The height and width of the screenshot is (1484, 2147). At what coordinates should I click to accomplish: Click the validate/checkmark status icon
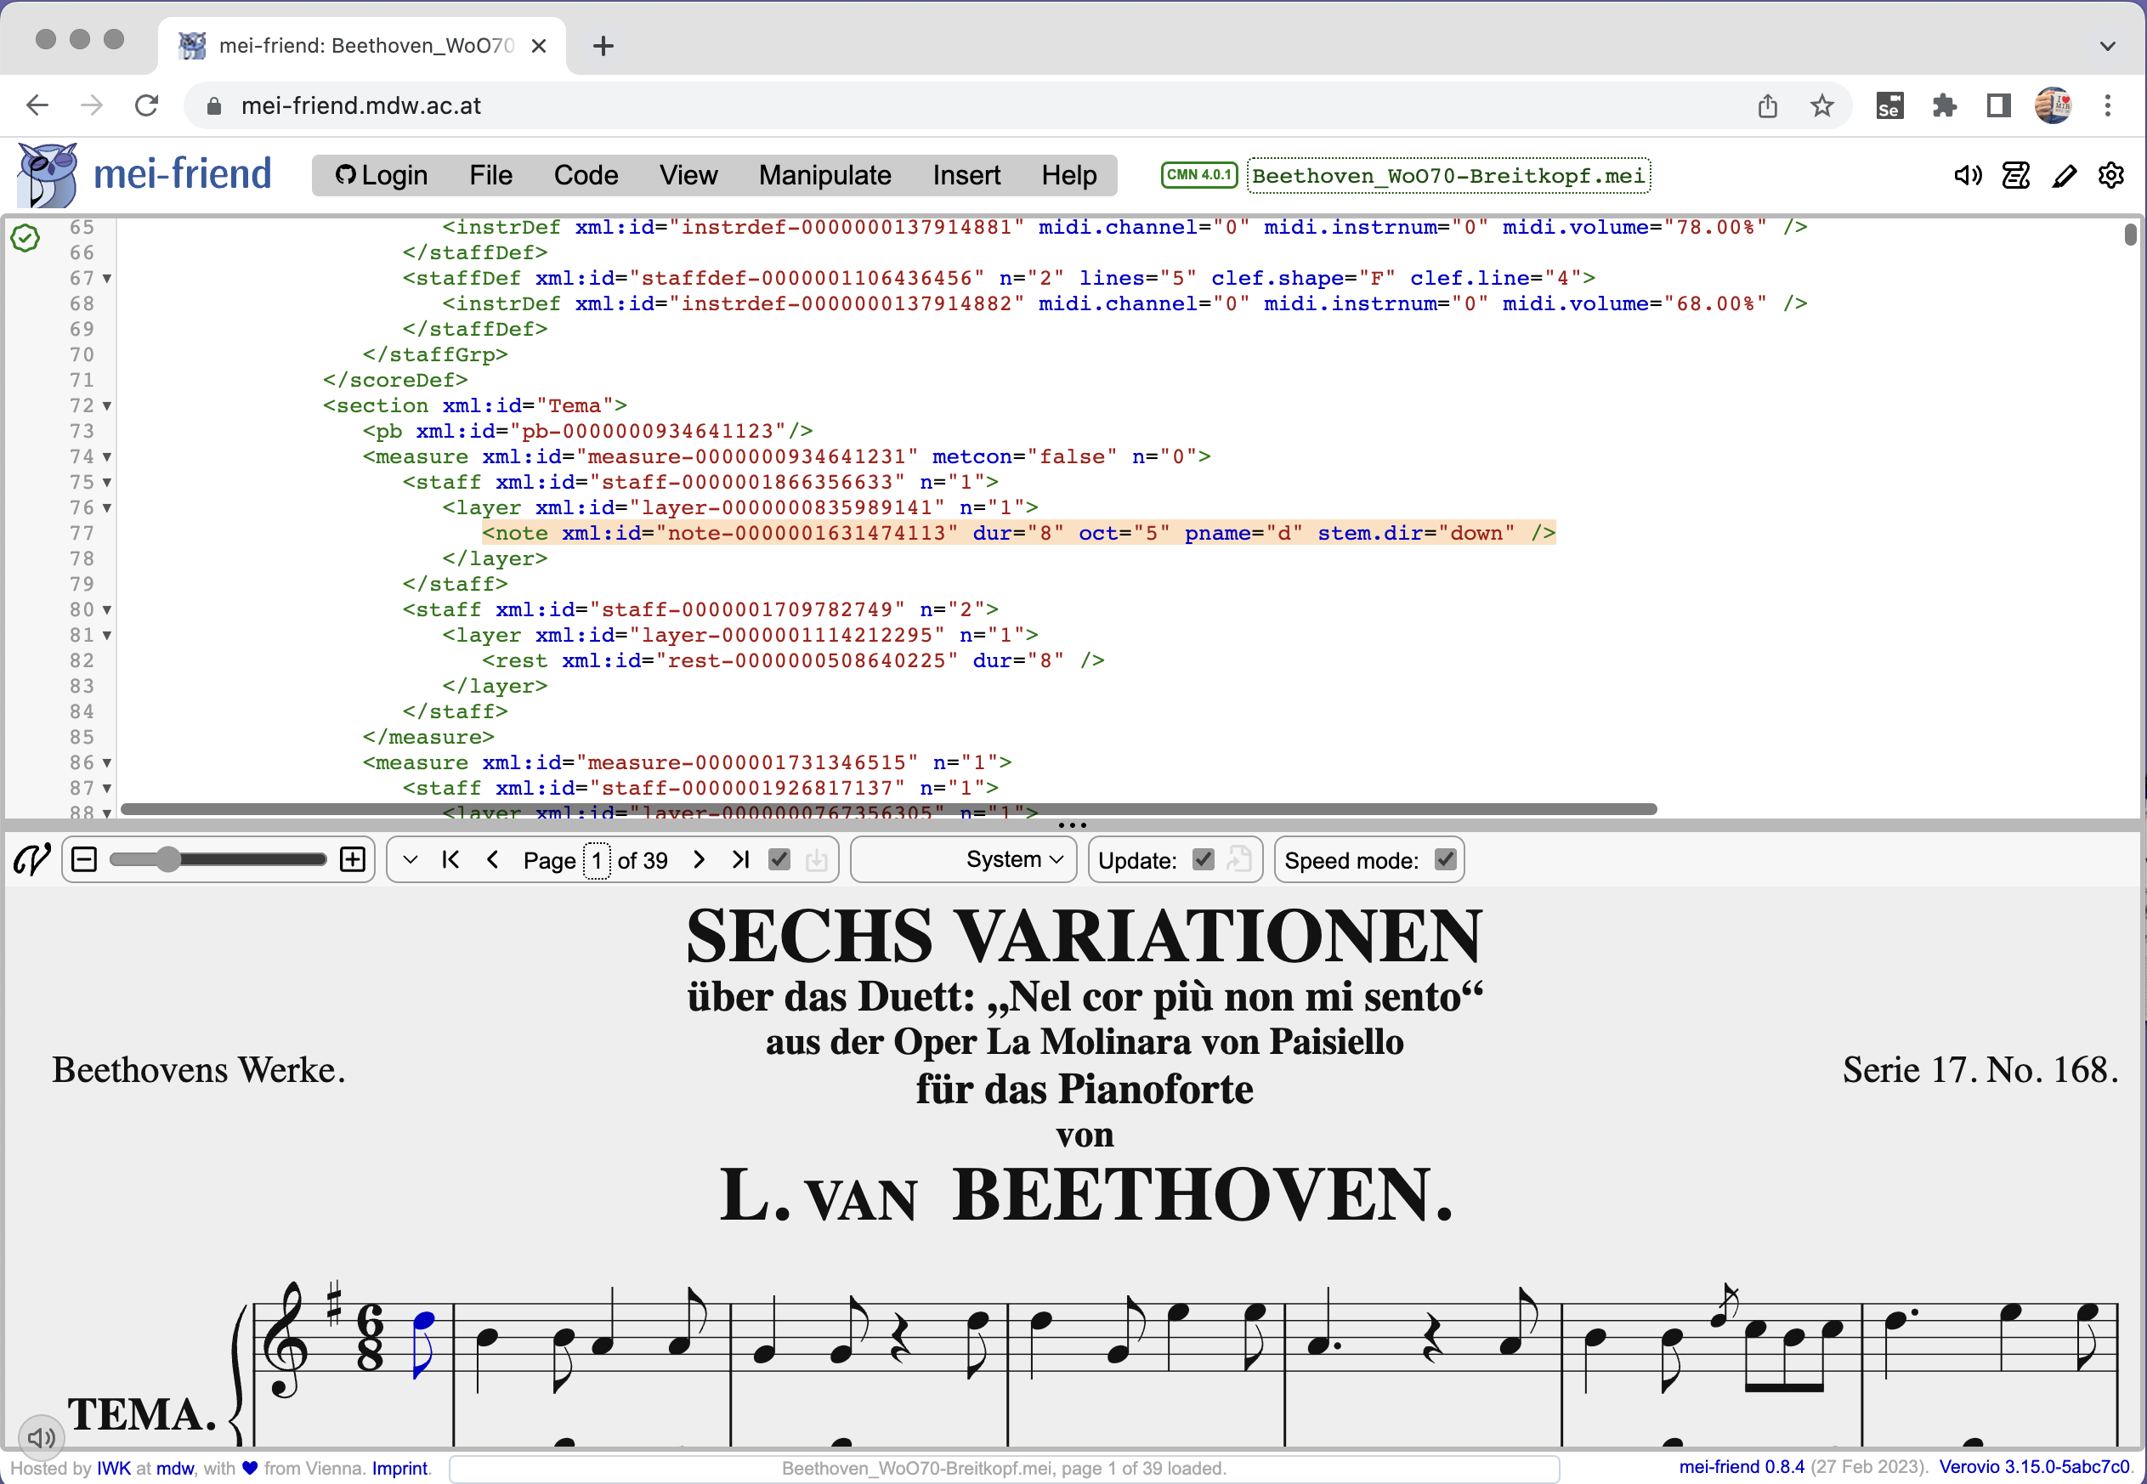point(25,236)
